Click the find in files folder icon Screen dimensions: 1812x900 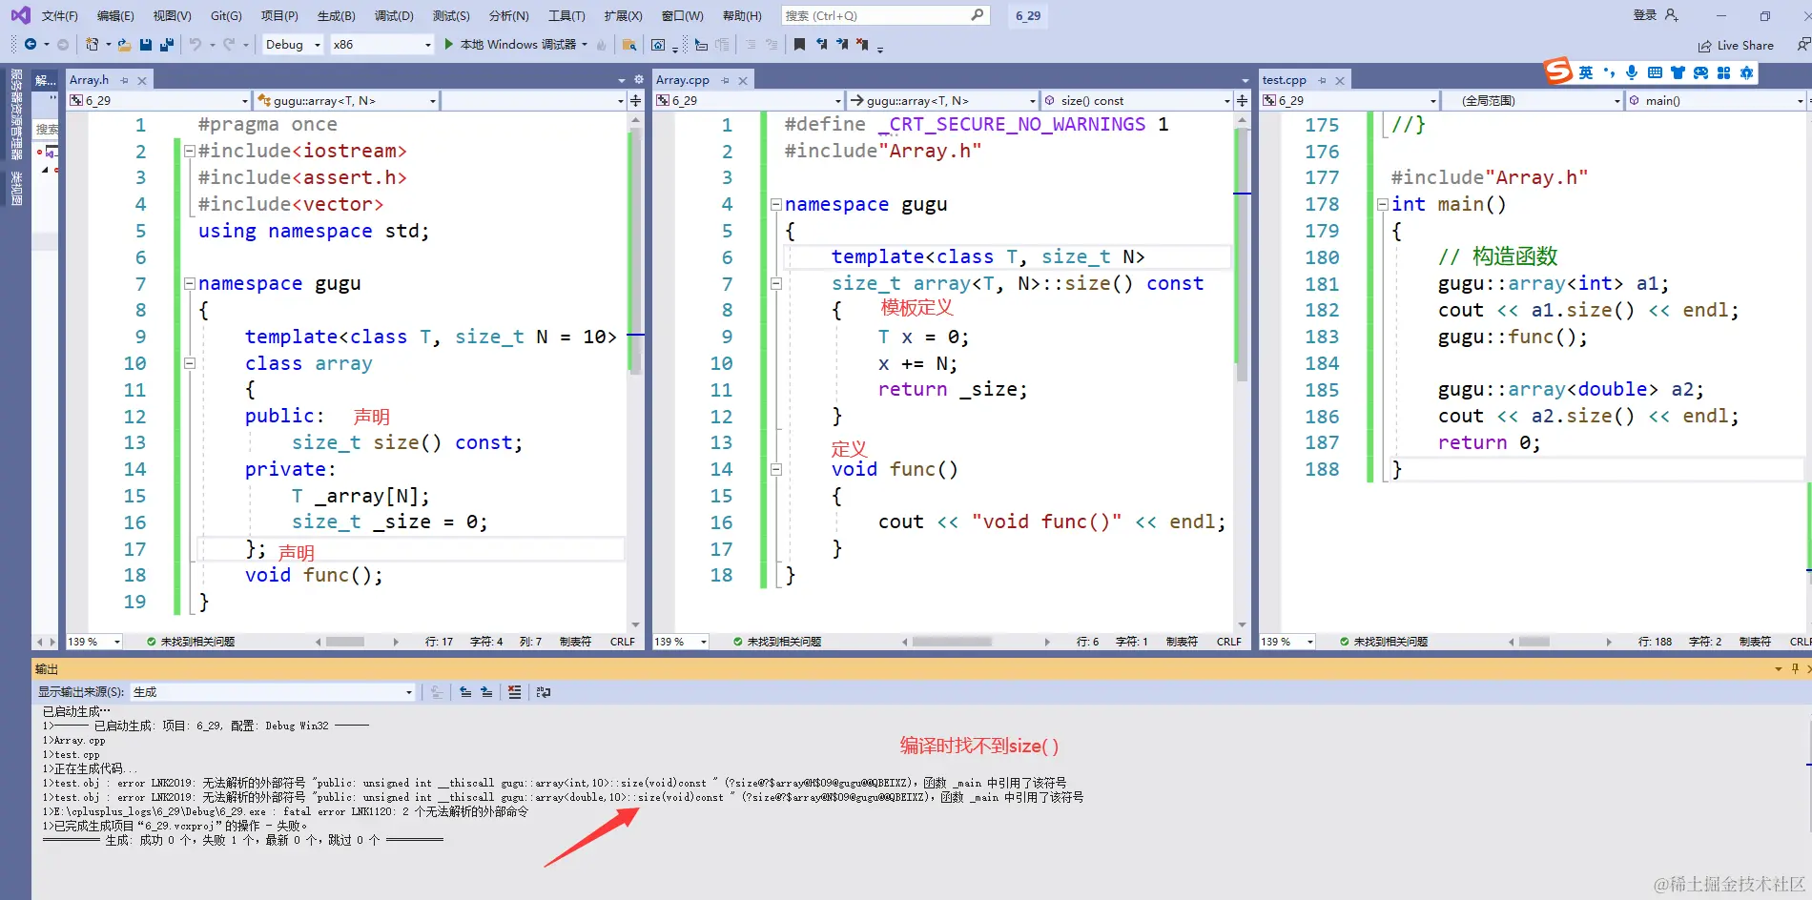(629, 45)
